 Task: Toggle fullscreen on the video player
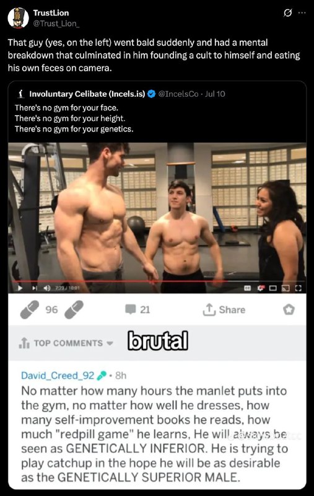click(298, 288)
